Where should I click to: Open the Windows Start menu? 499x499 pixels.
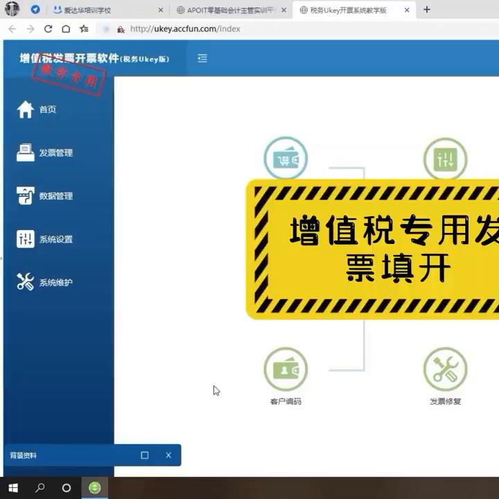13,487
